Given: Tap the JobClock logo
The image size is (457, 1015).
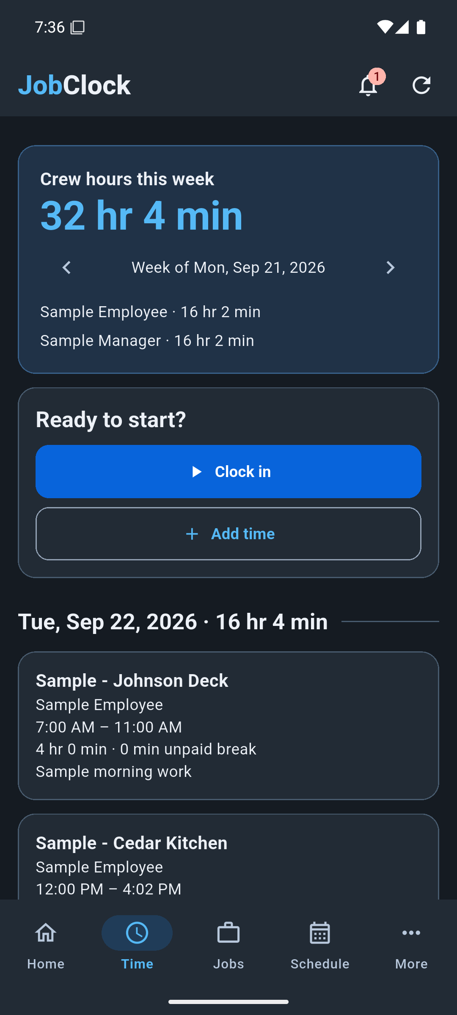Looking at the screenshot, I should tap(74, 85).
